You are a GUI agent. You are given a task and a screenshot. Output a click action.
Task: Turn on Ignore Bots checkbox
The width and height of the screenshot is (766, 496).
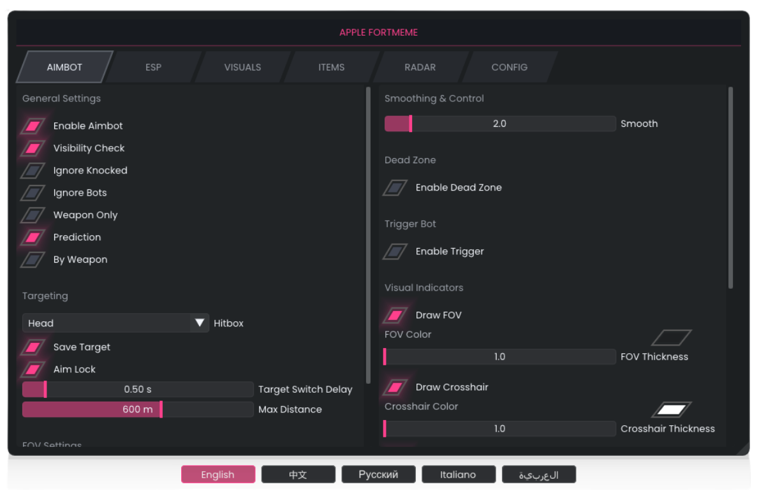pos(33,193)
